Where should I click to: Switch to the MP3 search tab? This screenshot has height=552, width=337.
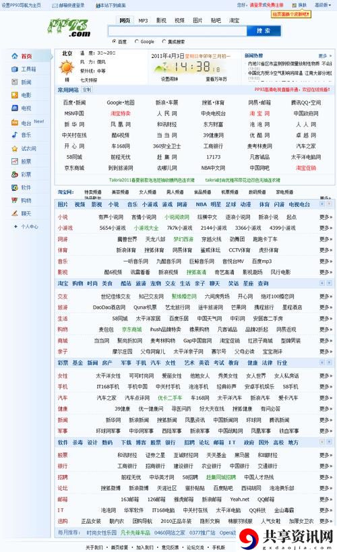pyautogui.click(x=143, y=21)
